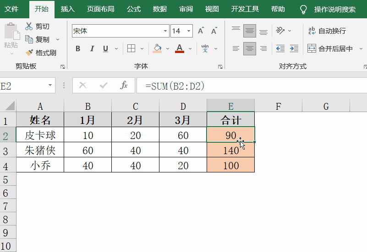Viewport: 367px width, 252px height.
Task: Click the decrease font size icon
Action: (214, 31)
